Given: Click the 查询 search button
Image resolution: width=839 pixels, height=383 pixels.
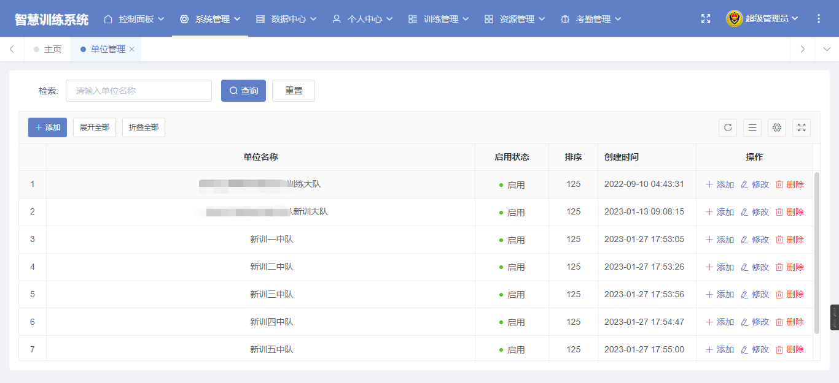Looking at the screenshot, I should point(243,91).
